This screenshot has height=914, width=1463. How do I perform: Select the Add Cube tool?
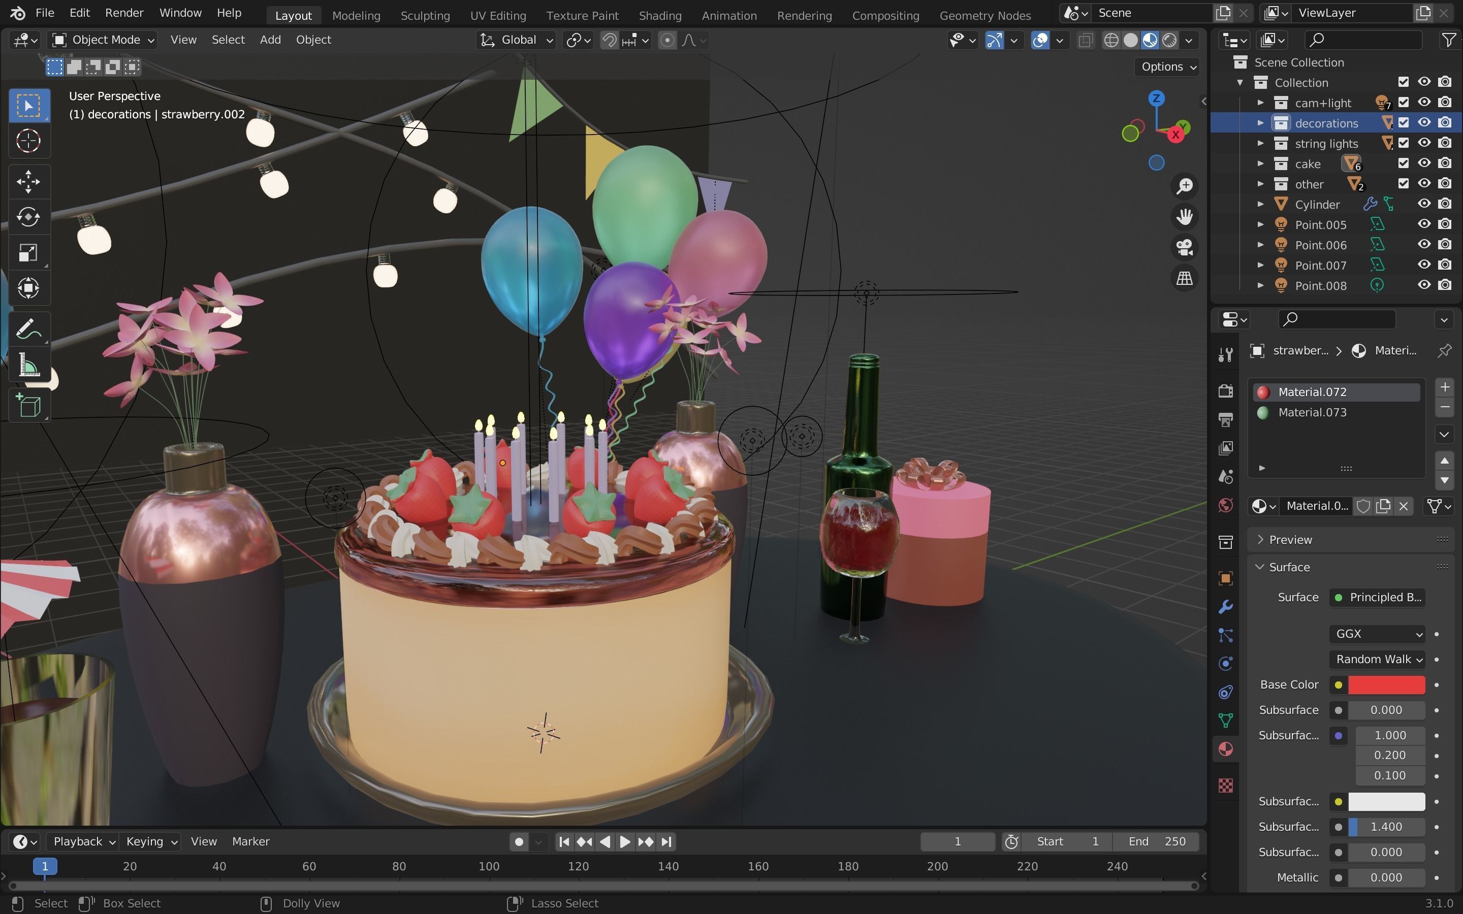tap(28, 406)
